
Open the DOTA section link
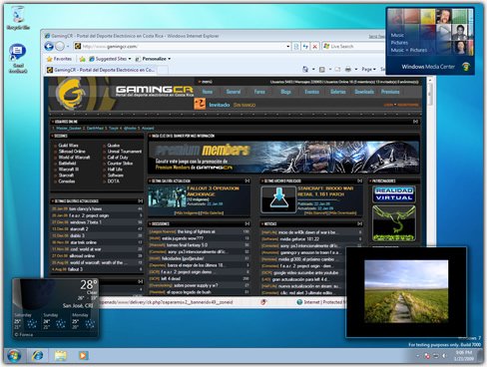tap(113, 182)
